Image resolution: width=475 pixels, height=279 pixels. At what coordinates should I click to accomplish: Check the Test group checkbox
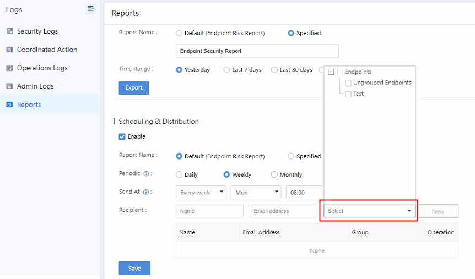[348, 94]
